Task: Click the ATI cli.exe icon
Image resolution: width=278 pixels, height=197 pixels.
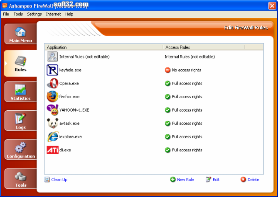Action: click(x=52, y=150)
